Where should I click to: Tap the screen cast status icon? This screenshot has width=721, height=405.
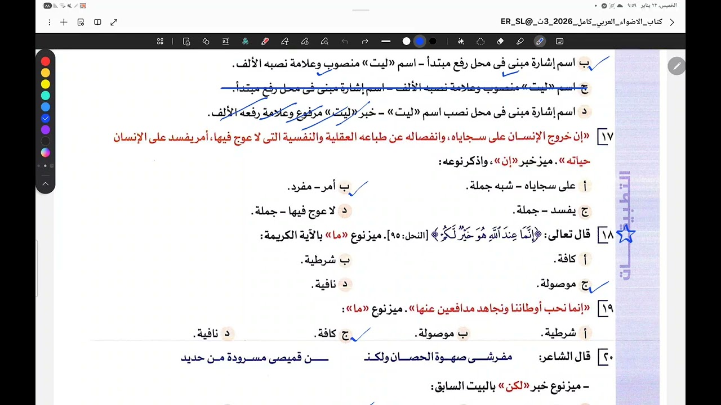pyautogui.click(x=83, y=6)
